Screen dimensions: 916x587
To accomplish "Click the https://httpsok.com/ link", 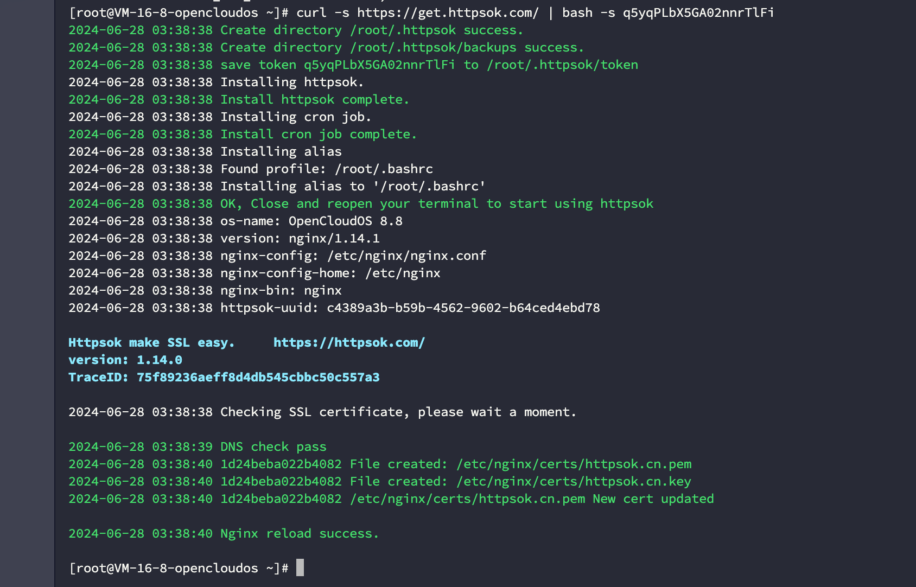I will [x=349, y=342].
